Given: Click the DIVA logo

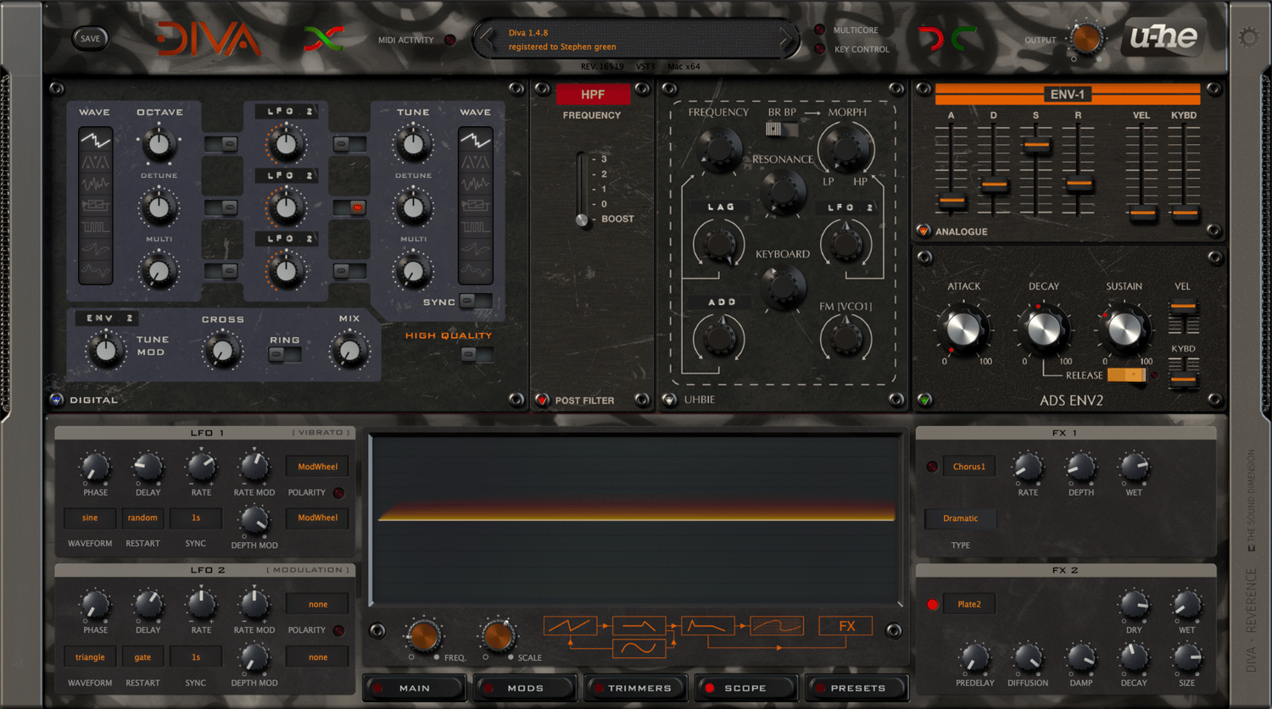Looking at the screenshot, I should pos(208,38).
